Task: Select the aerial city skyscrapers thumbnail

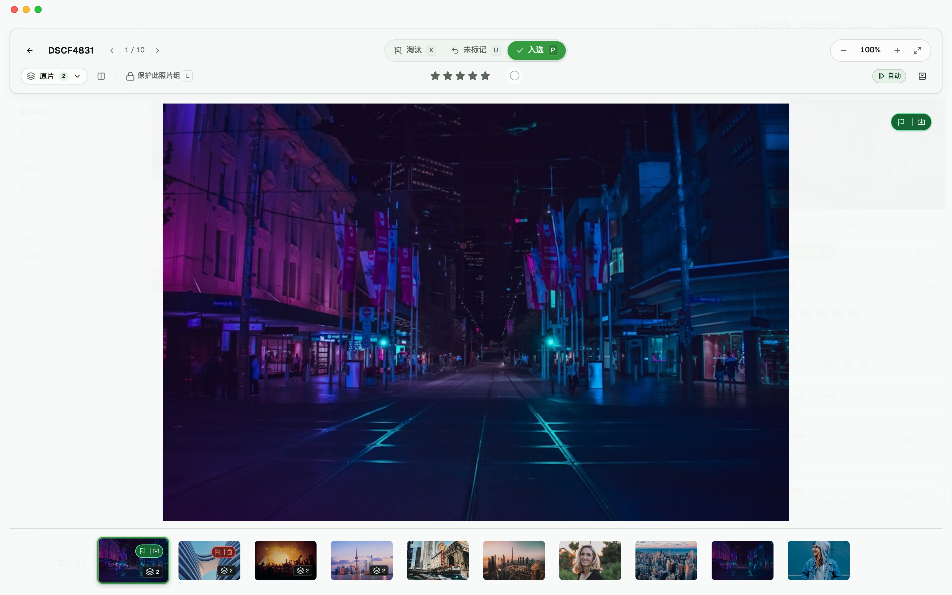Action: pyautogui.click(x=666, y=560)
